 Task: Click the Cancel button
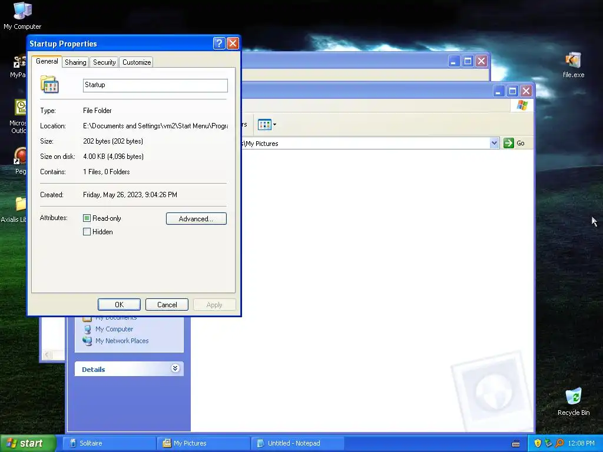pos(167,305)
